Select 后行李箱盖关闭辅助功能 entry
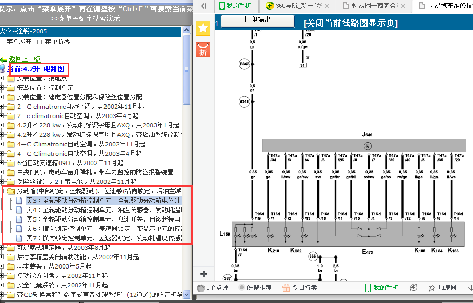Screen dimensions: 473x303 point(78,257)
